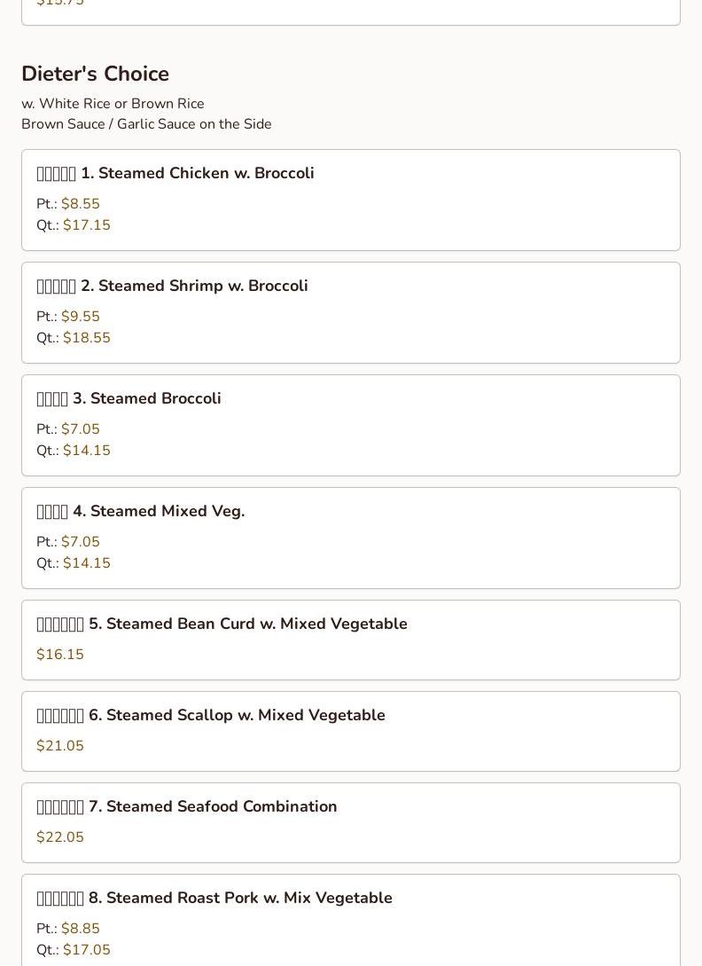702x966 pixels.
Task: Select Steamed Shrimp w. Broccoli item
Action: [351, 313]
